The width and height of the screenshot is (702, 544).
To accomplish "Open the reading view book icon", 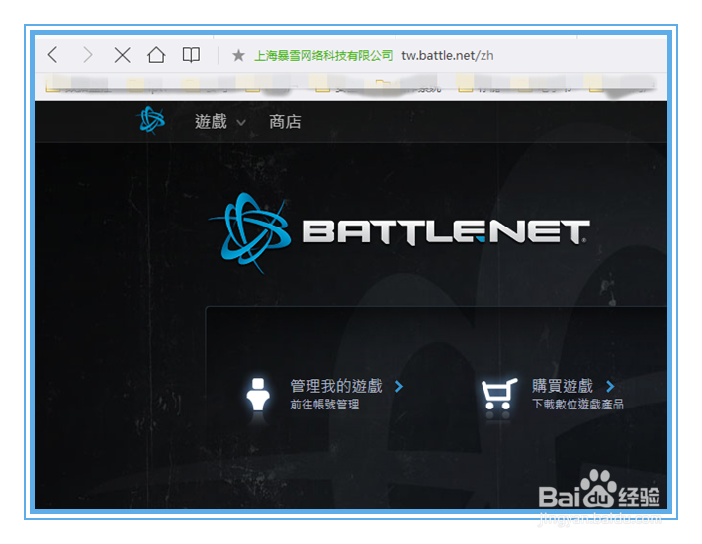I will point(191,55).
